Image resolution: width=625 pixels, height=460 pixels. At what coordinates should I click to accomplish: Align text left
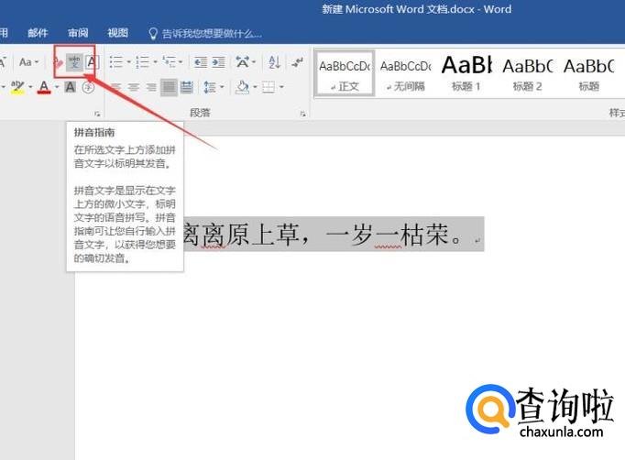(x=115, y=87)
